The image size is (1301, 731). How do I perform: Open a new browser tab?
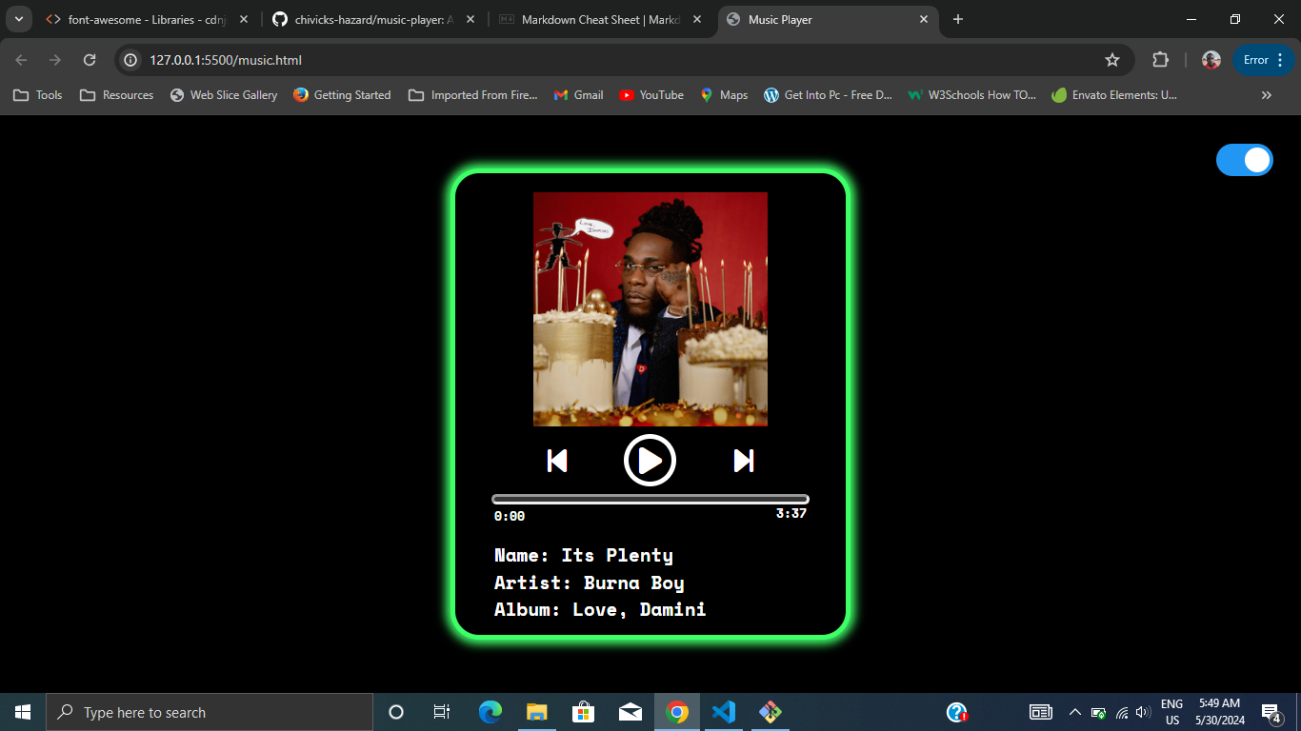(958, 19)
